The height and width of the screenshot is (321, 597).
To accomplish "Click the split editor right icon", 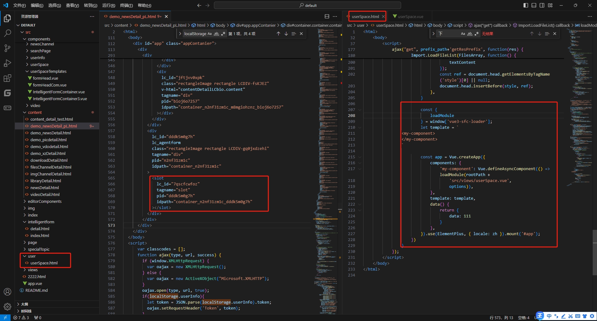I will click(x=327, y=16).
